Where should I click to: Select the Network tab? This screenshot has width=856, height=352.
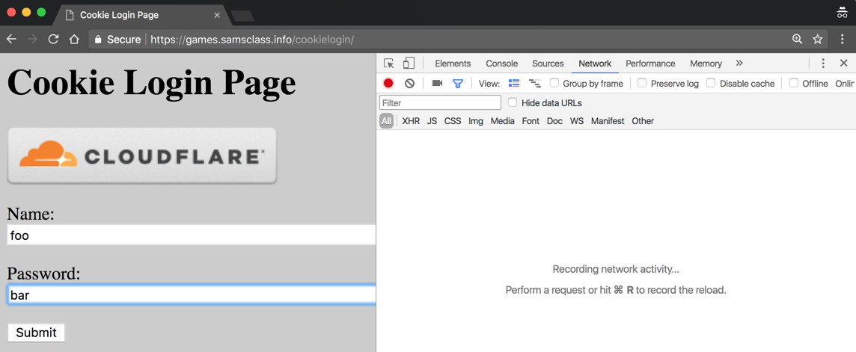[595, 64]
